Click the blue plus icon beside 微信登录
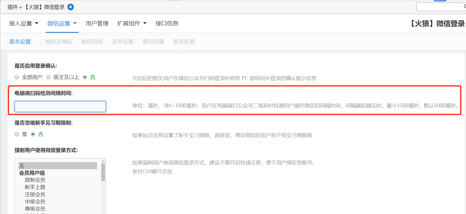466x214 pixels. (x=70, y=7)
